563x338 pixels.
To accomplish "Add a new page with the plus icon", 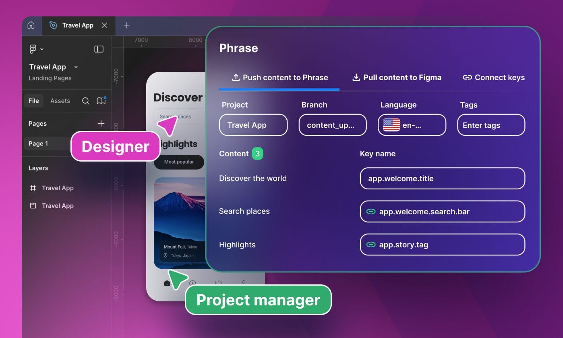I will pyautogui.click(x=101, y=123).
